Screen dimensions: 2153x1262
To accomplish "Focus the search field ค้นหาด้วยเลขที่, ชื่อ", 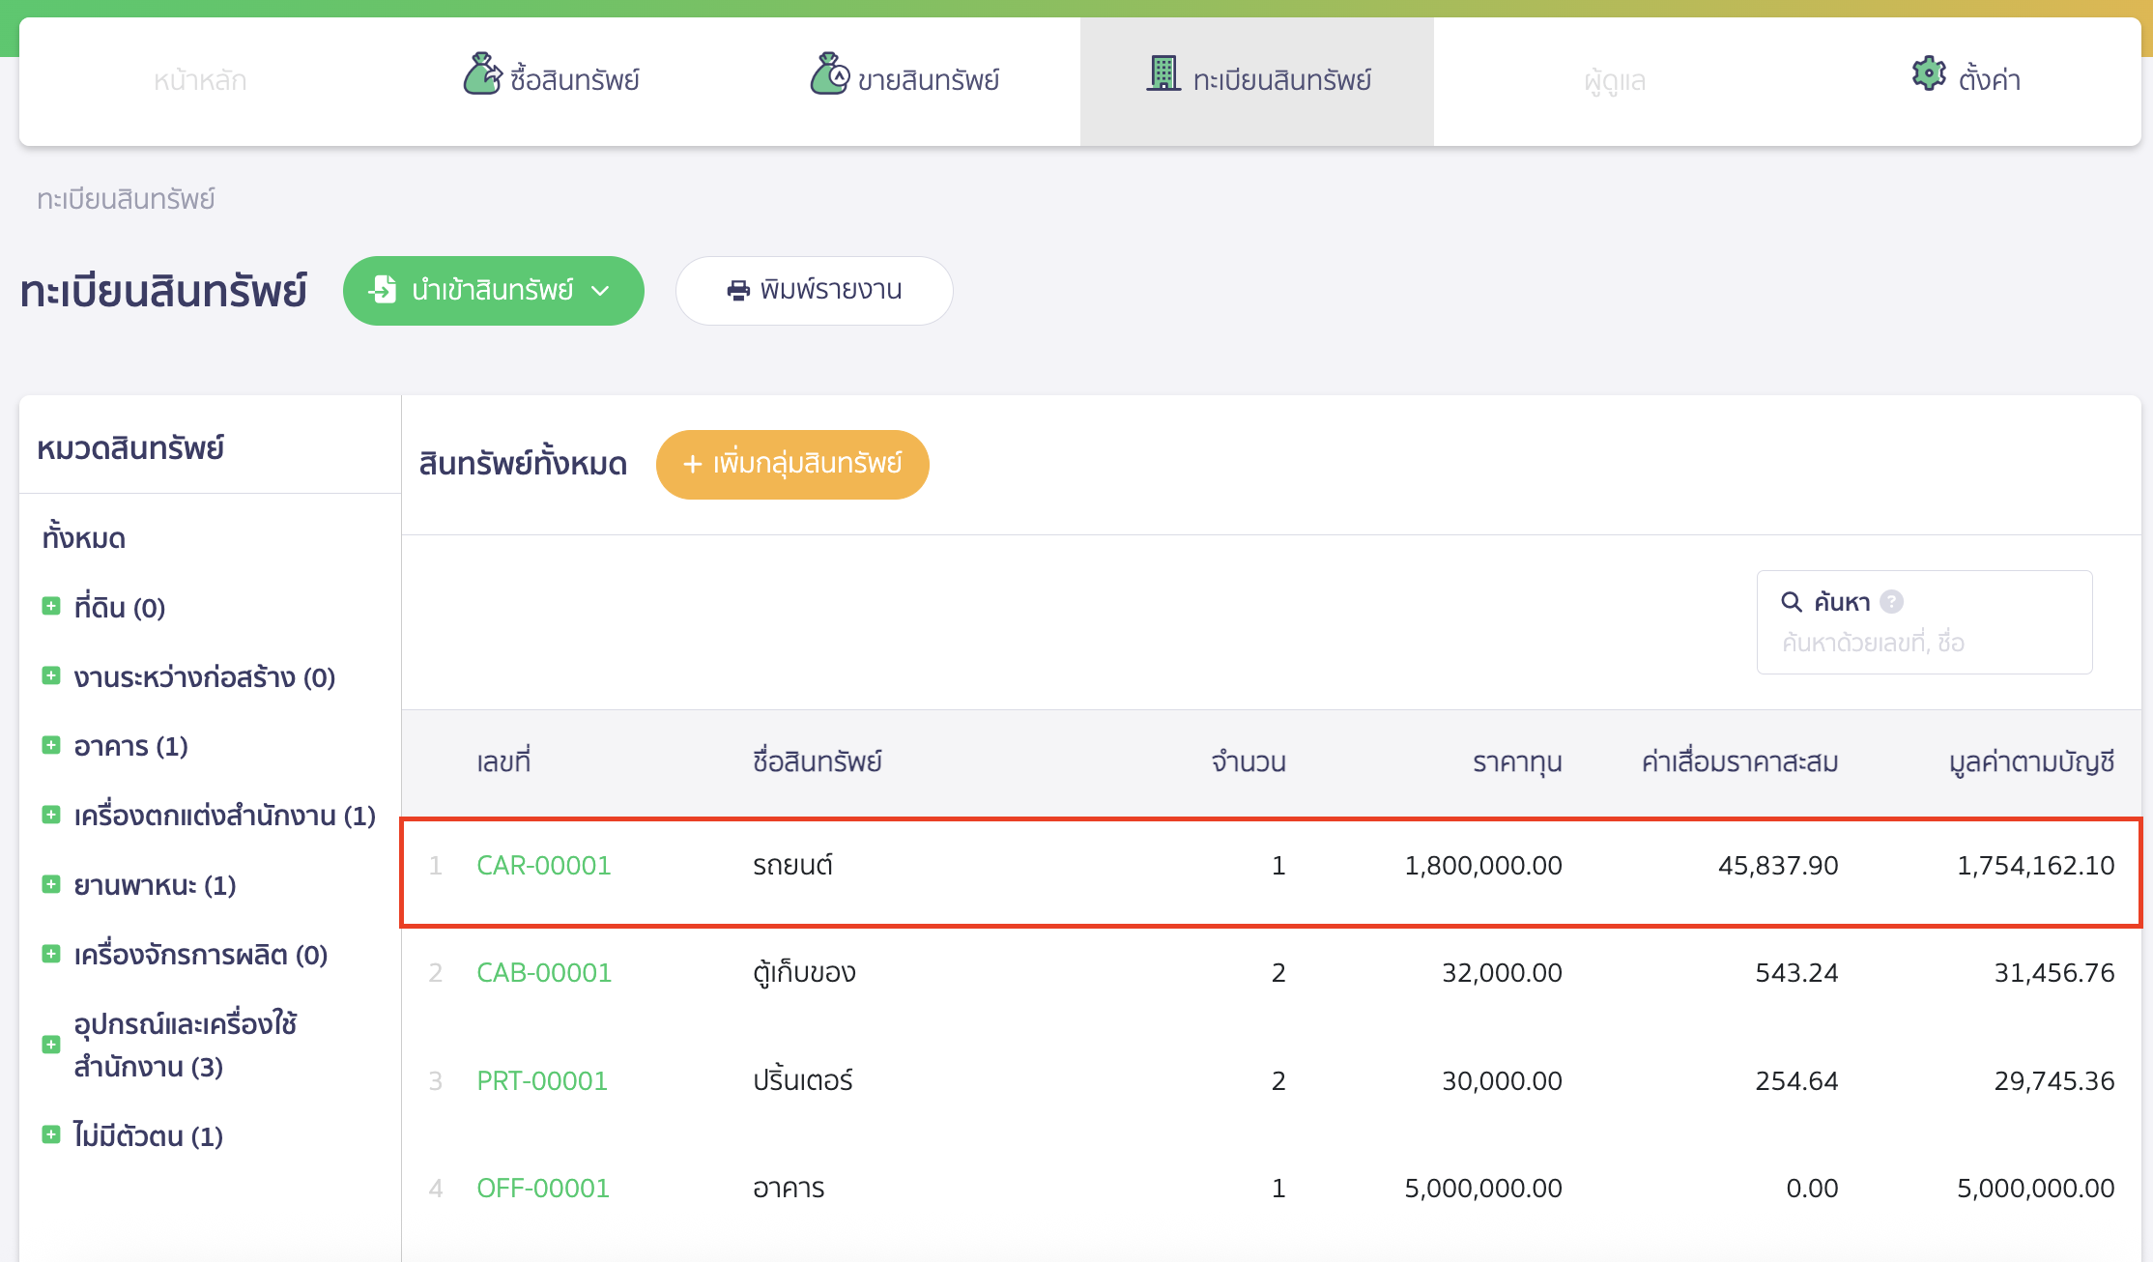I will pos(1923,643).
